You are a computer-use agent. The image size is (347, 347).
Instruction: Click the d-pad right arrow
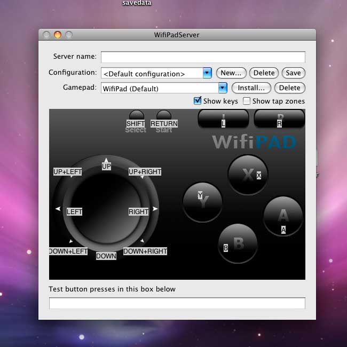tap(155, 208)
